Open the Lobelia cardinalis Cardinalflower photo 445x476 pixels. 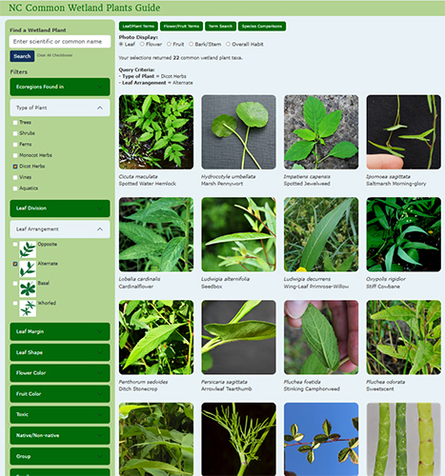pos(156,234)
